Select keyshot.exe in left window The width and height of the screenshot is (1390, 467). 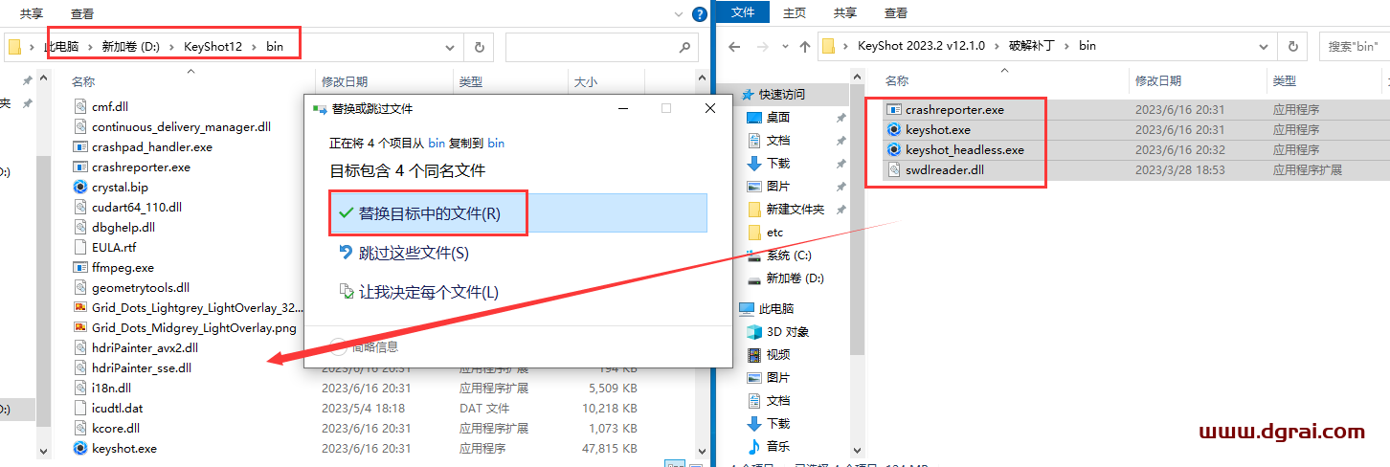point(124,448)
